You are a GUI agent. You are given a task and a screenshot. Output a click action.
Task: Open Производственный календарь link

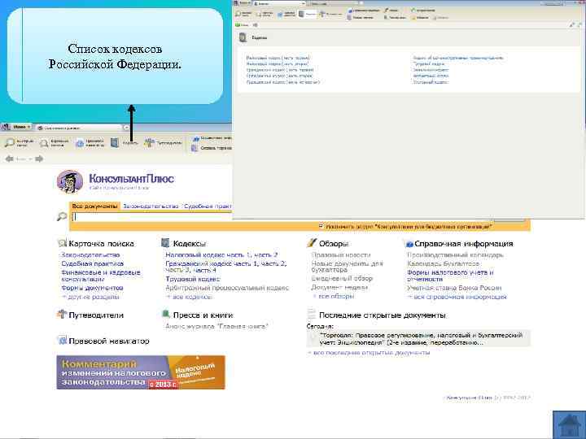coord(455,255)
